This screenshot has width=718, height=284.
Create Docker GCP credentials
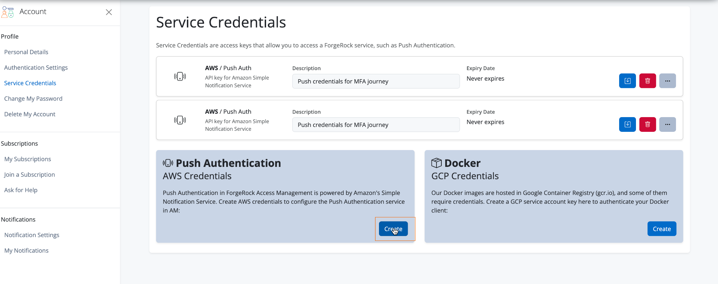coord(662,229)
